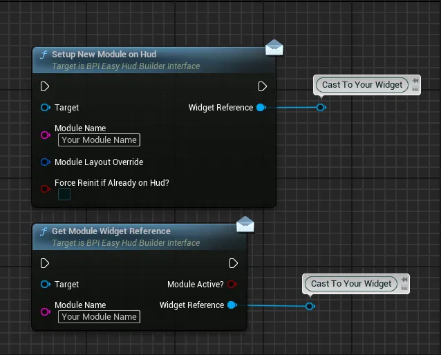Viewport: 441px width, 355px height.
Task: Select Module Name pin on Get Module Widget Reference
Action: click(x=46, y=311)
